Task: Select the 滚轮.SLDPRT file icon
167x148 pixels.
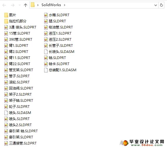Action: (6, 82)
